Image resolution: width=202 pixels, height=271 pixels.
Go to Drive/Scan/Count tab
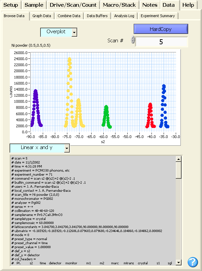point(73,5)
